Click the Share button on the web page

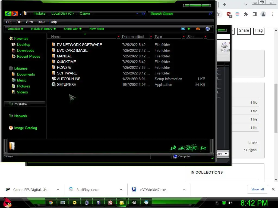coord(244,31)
